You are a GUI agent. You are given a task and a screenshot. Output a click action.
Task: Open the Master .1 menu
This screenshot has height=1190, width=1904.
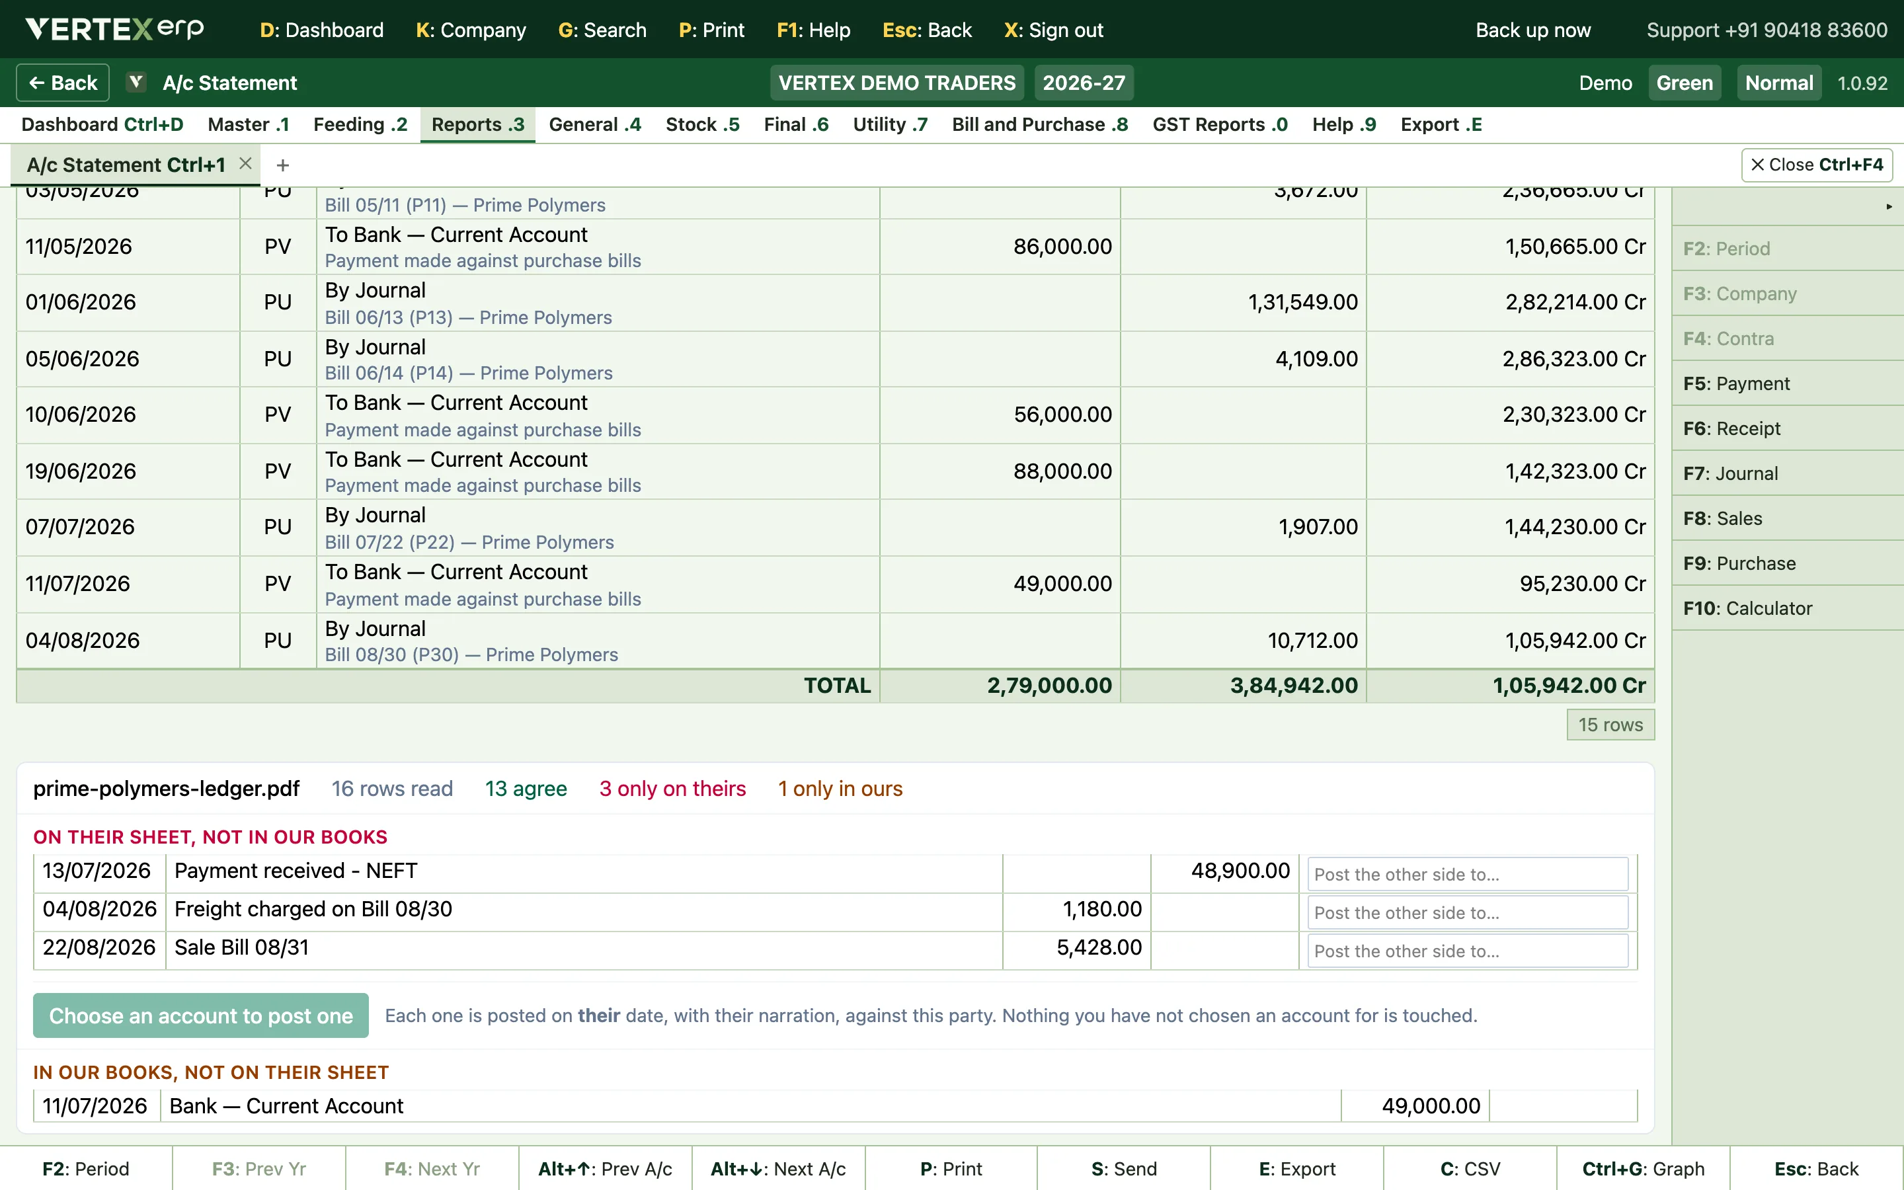(x=249, y=124)
